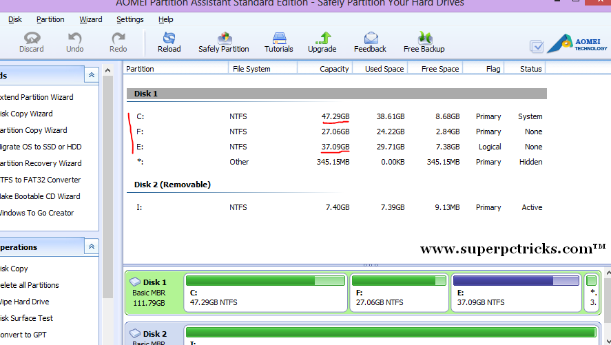Open the Wizard menu

click(91, 19)
